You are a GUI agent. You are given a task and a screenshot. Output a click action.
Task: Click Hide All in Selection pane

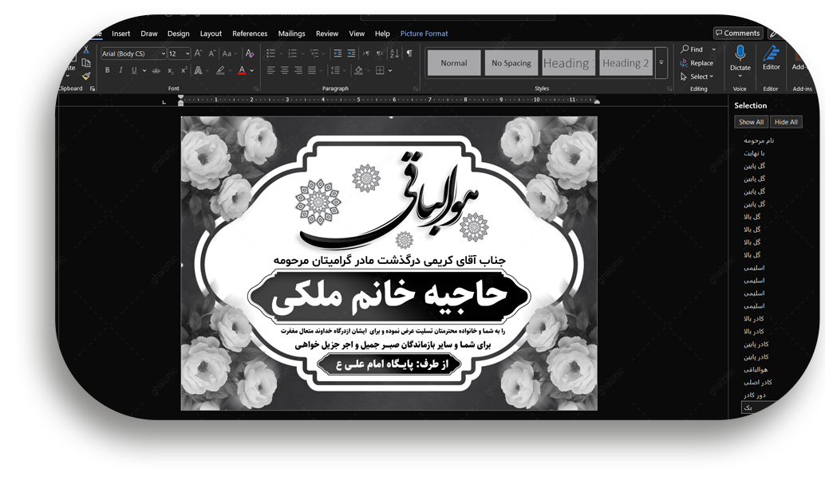click(x=786, y=122)
